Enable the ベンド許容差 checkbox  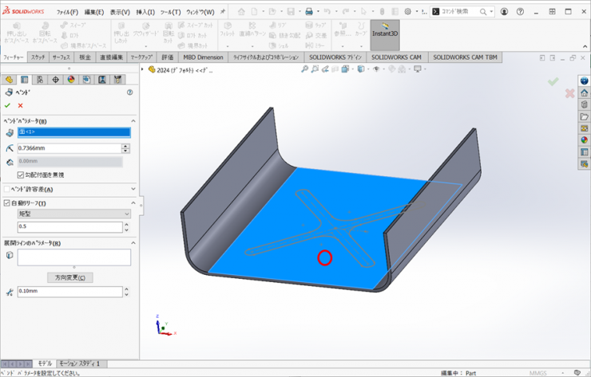(7, 189)
